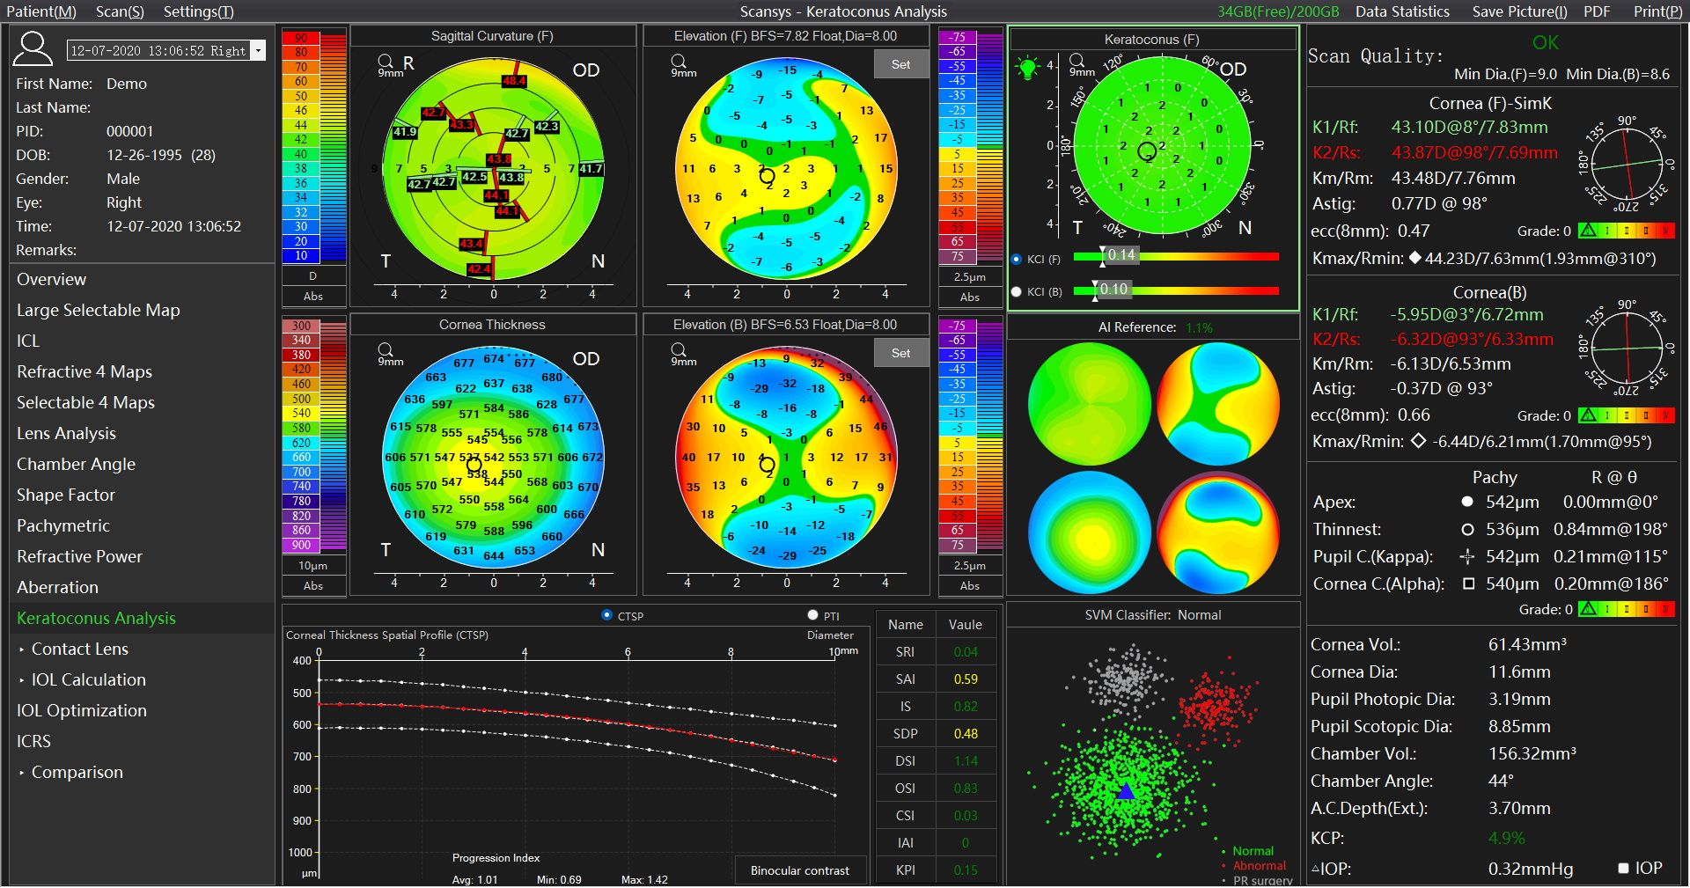Image resolution: width=1690 pixels, height=888 pixels.
Task: Click Set button on Elevation (F) map
Action: (900, 64)
